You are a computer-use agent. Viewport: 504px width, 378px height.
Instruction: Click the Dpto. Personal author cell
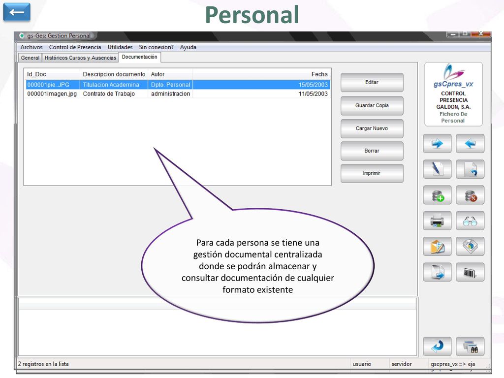coord(170,85)
